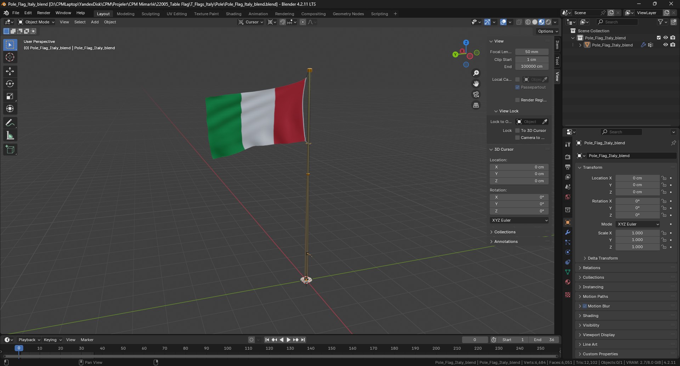Click the End frame 36 field
The width and height of the screenshot is (680, 366).
pyautogui.click(x=544, y=340)
